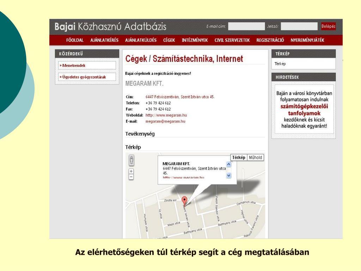
Task: Click Petőfi Sándor utca label on map
Action: [216, 209]
